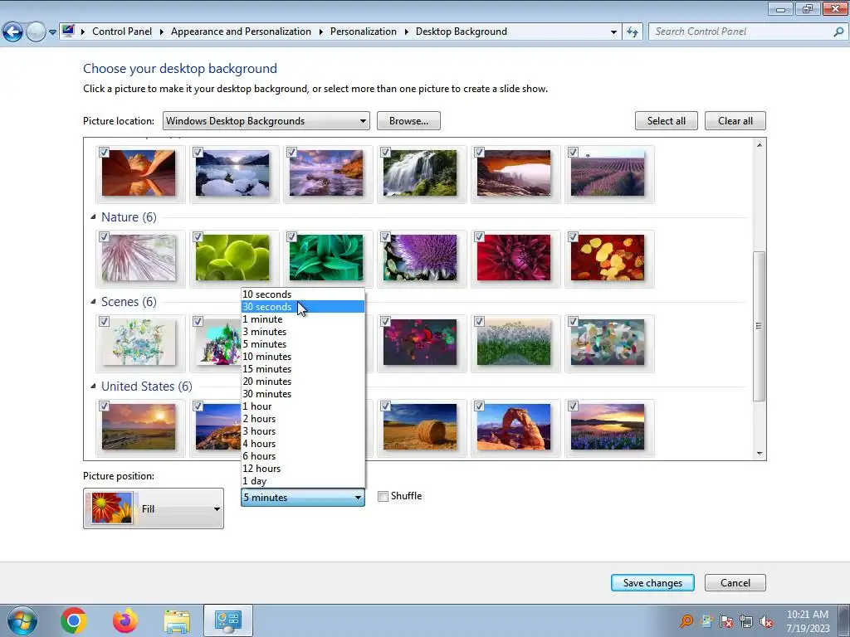Enable the Shuffle checkbox

[x=383, y=496]
